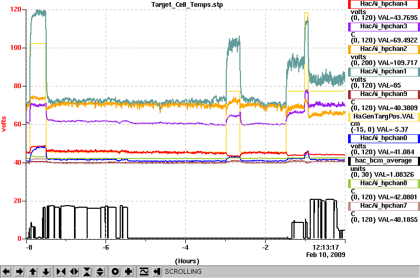Zoom out vertically with the up-down triangles icon

pyautogui.click(x=100, y=272)
